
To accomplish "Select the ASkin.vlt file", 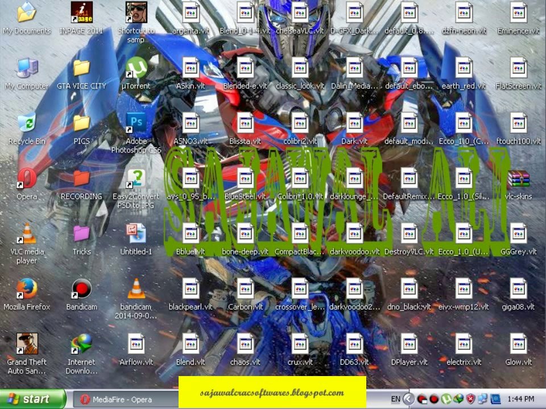I will [x=191, y=68].
